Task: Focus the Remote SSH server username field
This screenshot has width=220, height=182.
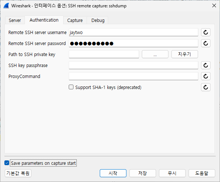Action: point(133,32)
